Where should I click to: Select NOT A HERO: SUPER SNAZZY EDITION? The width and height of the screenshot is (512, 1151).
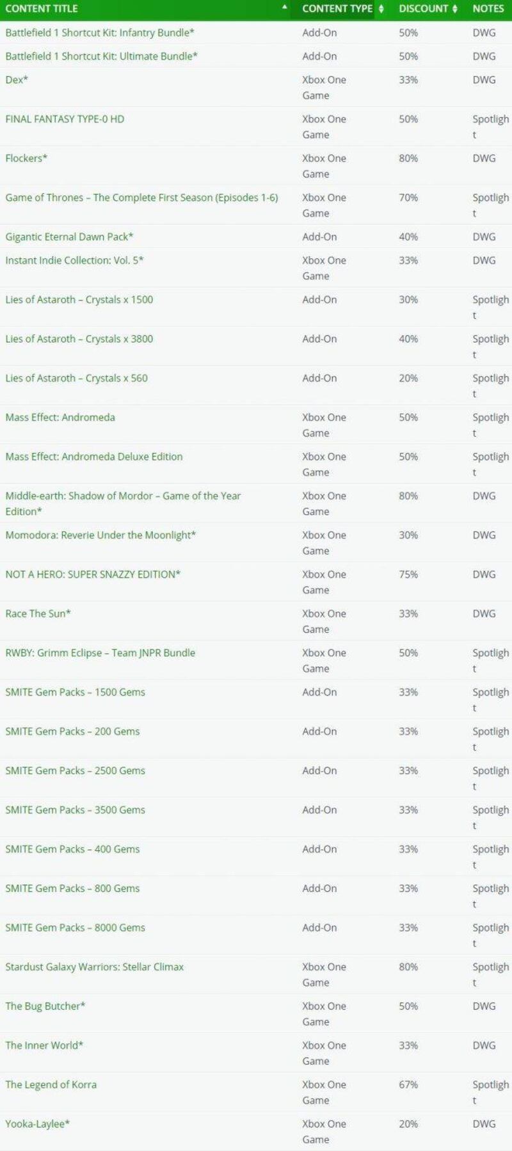(x=93, y=575)
